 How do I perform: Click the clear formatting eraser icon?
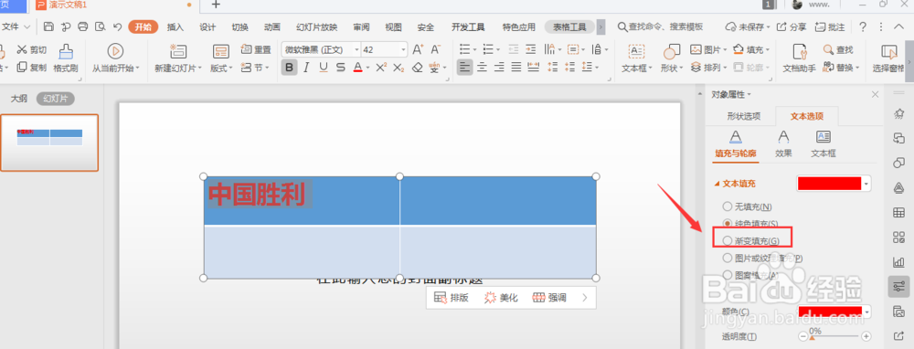coord(417,68)
